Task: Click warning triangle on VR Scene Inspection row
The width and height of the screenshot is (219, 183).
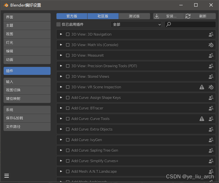Action: (x=202, y=87)
